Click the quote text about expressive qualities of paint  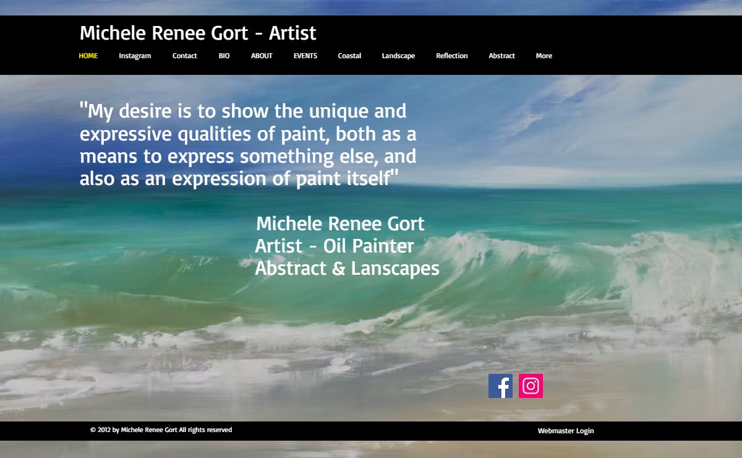pos(248,144)
